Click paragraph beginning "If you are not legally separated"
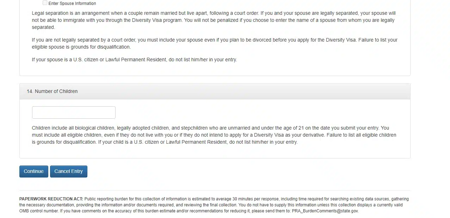 pyautogui.click(x=214, y=43)
